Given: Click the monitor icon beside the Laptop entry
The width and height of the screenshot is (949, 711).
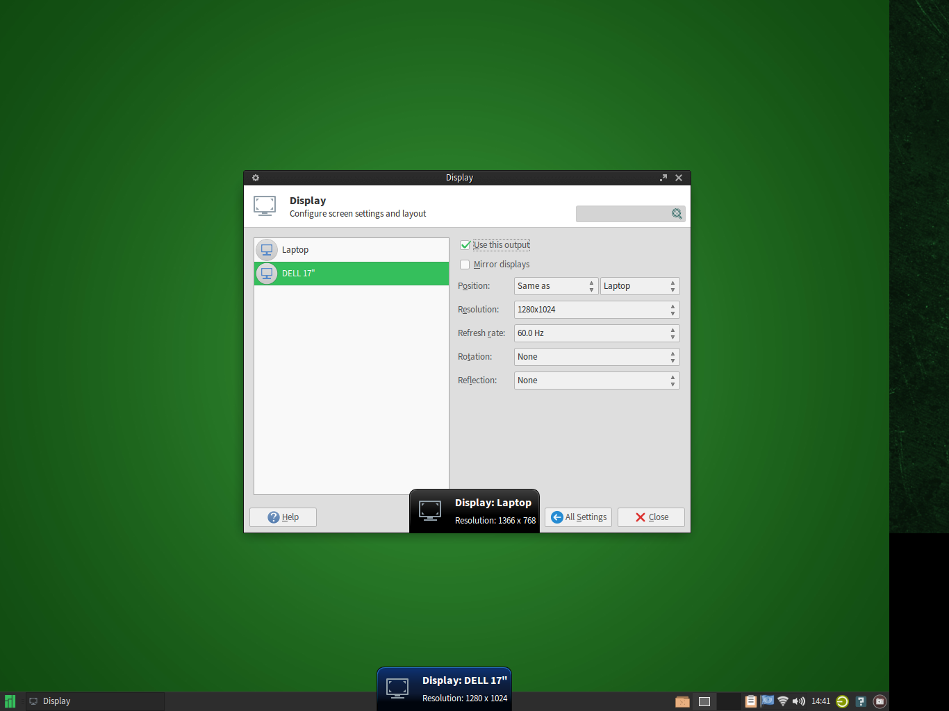Looking at the screenshot, I should (x=267, y=250).
